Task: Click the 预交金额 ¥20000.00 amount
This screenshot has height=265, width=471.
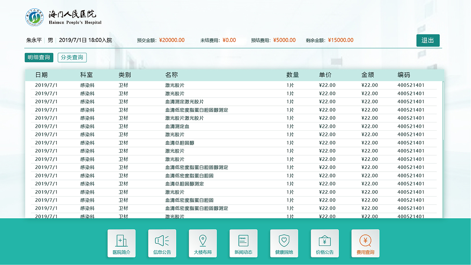Action: (171, 40)
